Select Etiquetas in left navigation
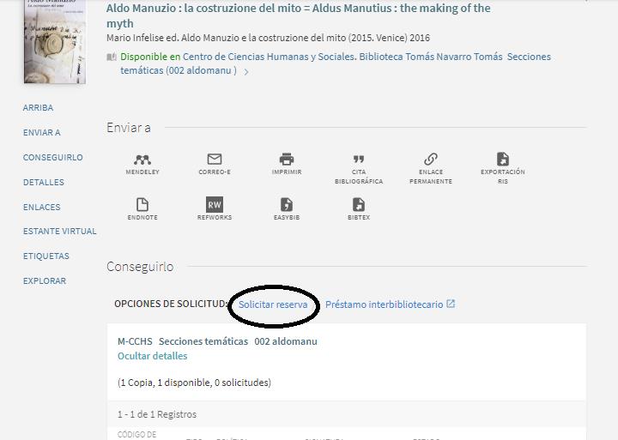 (45, 256)
